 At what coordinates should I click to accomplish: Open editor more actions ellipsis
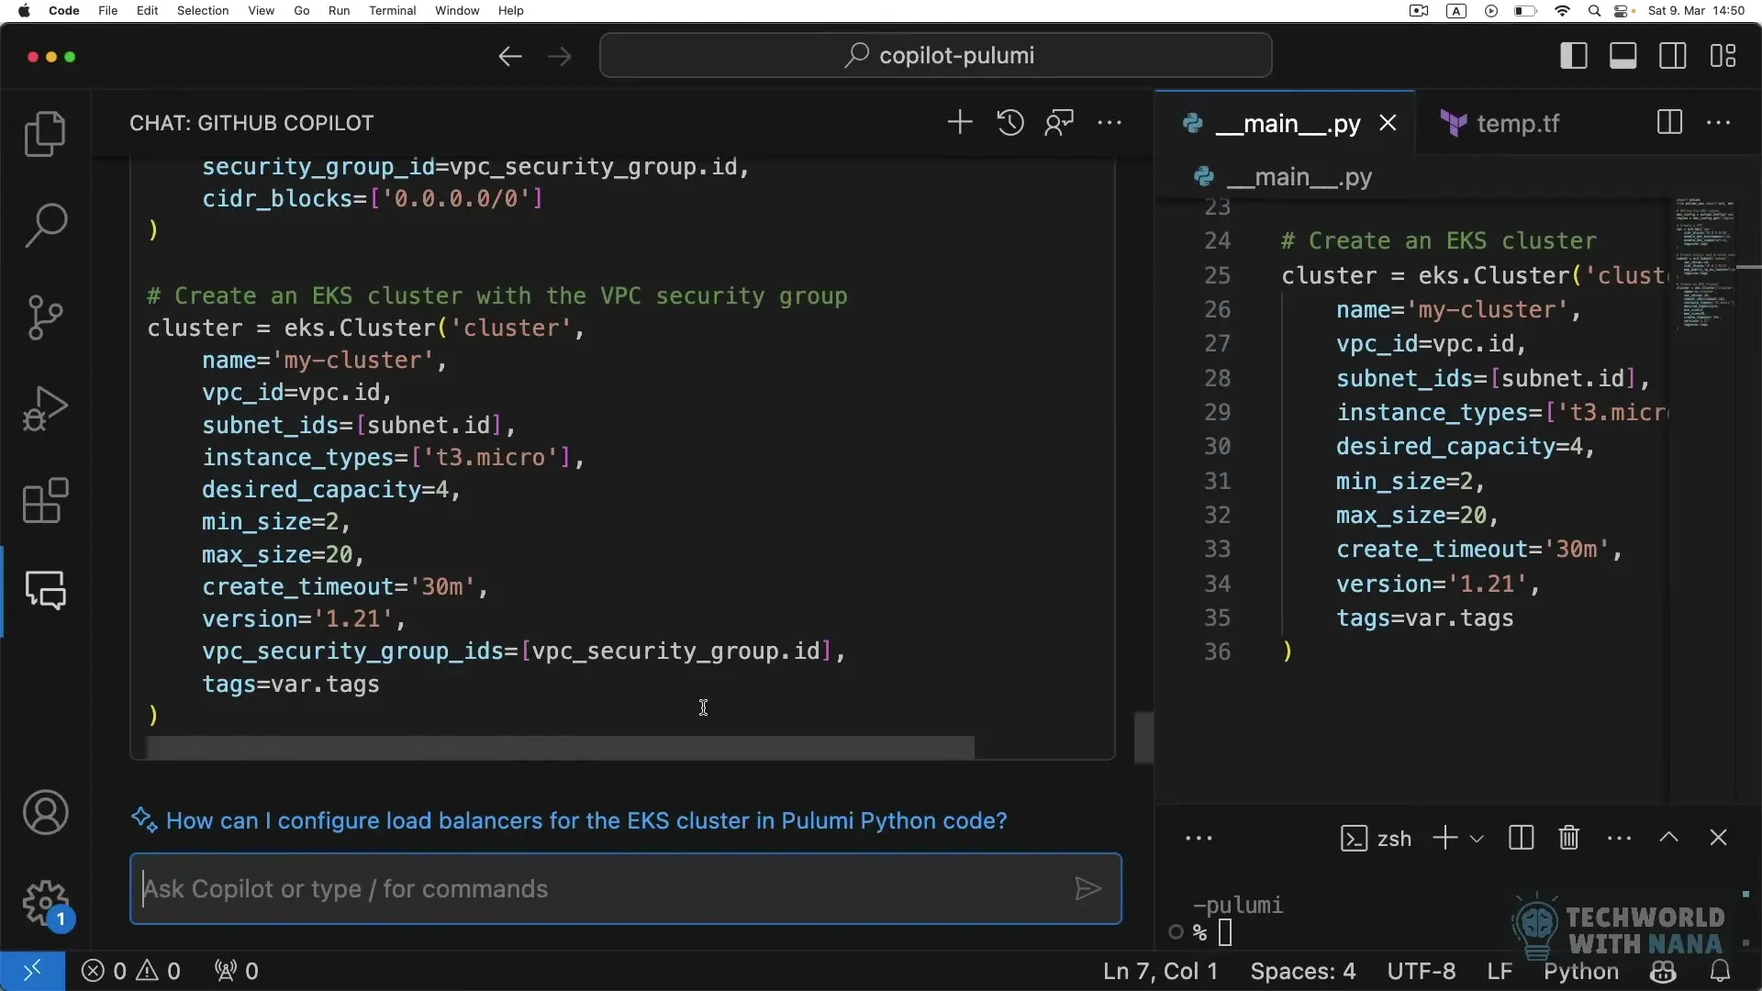(1719, 122)
